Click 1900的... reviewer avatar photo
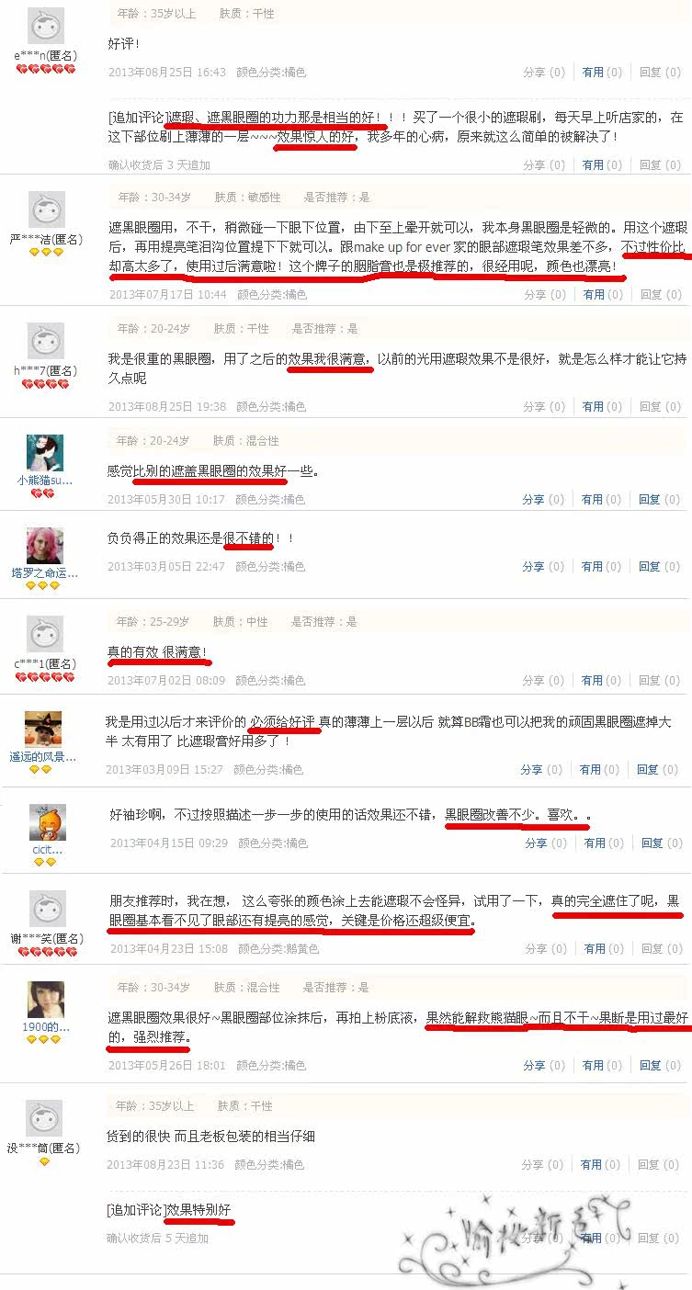This screenshot has width=692, height=1290. click(x=45, y=999)
